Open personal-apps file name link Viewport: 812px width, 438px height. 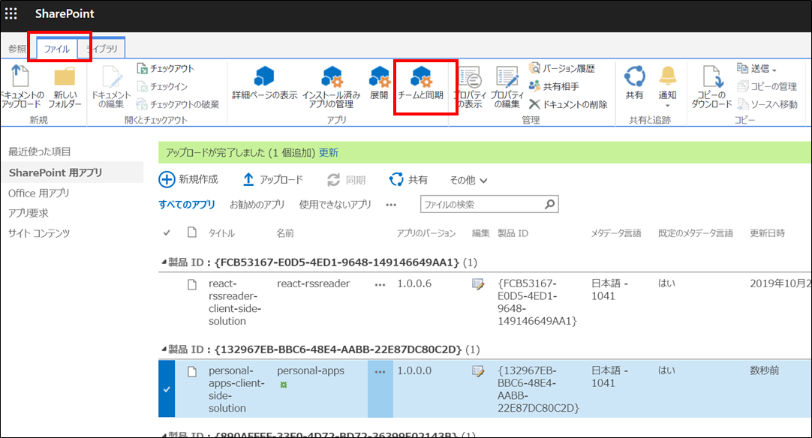pos(311,370)
